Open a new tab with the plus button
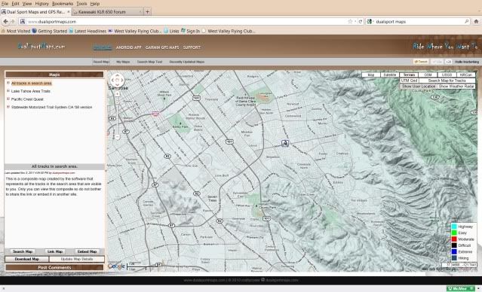Image resolution: width=482 pixels, height=292 pixels. [x=148, y=11]
